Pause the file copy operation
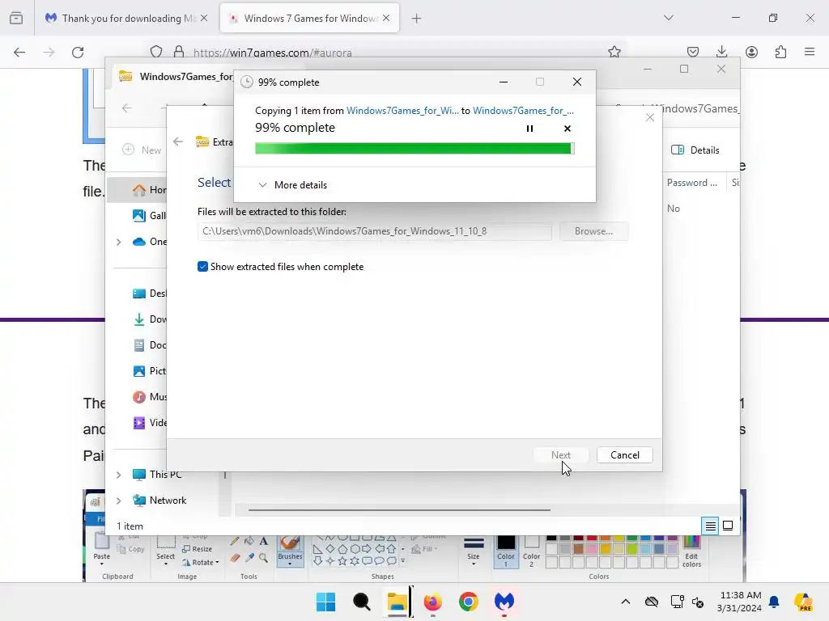829x621 pixels. coord(529,129)
